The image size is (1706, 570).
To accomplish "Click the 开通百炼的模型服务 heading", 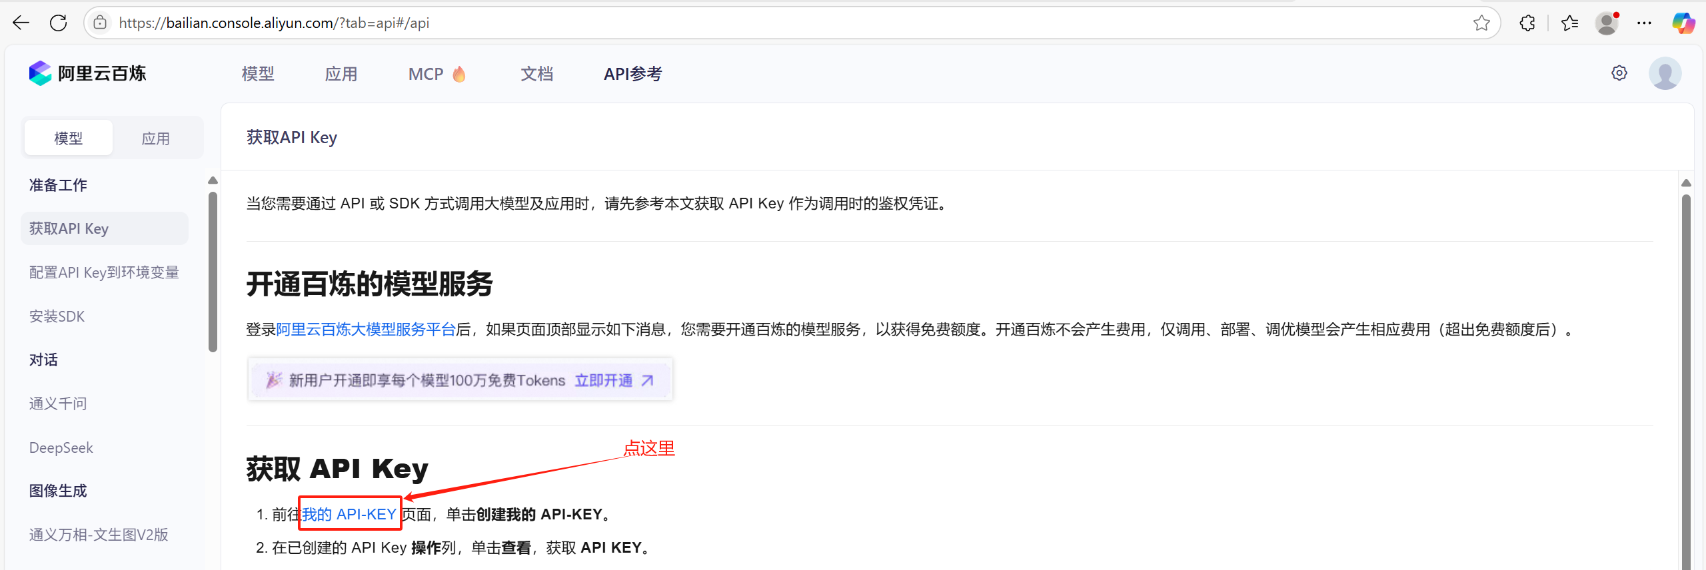I will tap(369, 284).
